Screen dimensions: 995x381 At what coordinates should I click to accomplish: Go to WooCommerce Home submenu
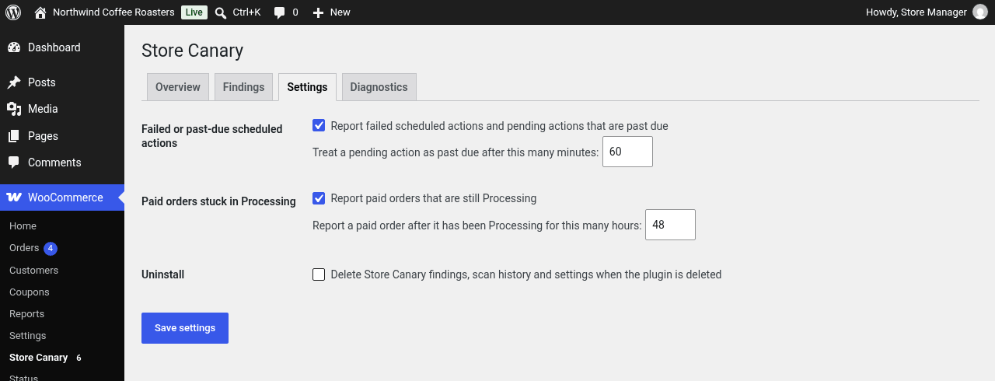click(23, 226)
